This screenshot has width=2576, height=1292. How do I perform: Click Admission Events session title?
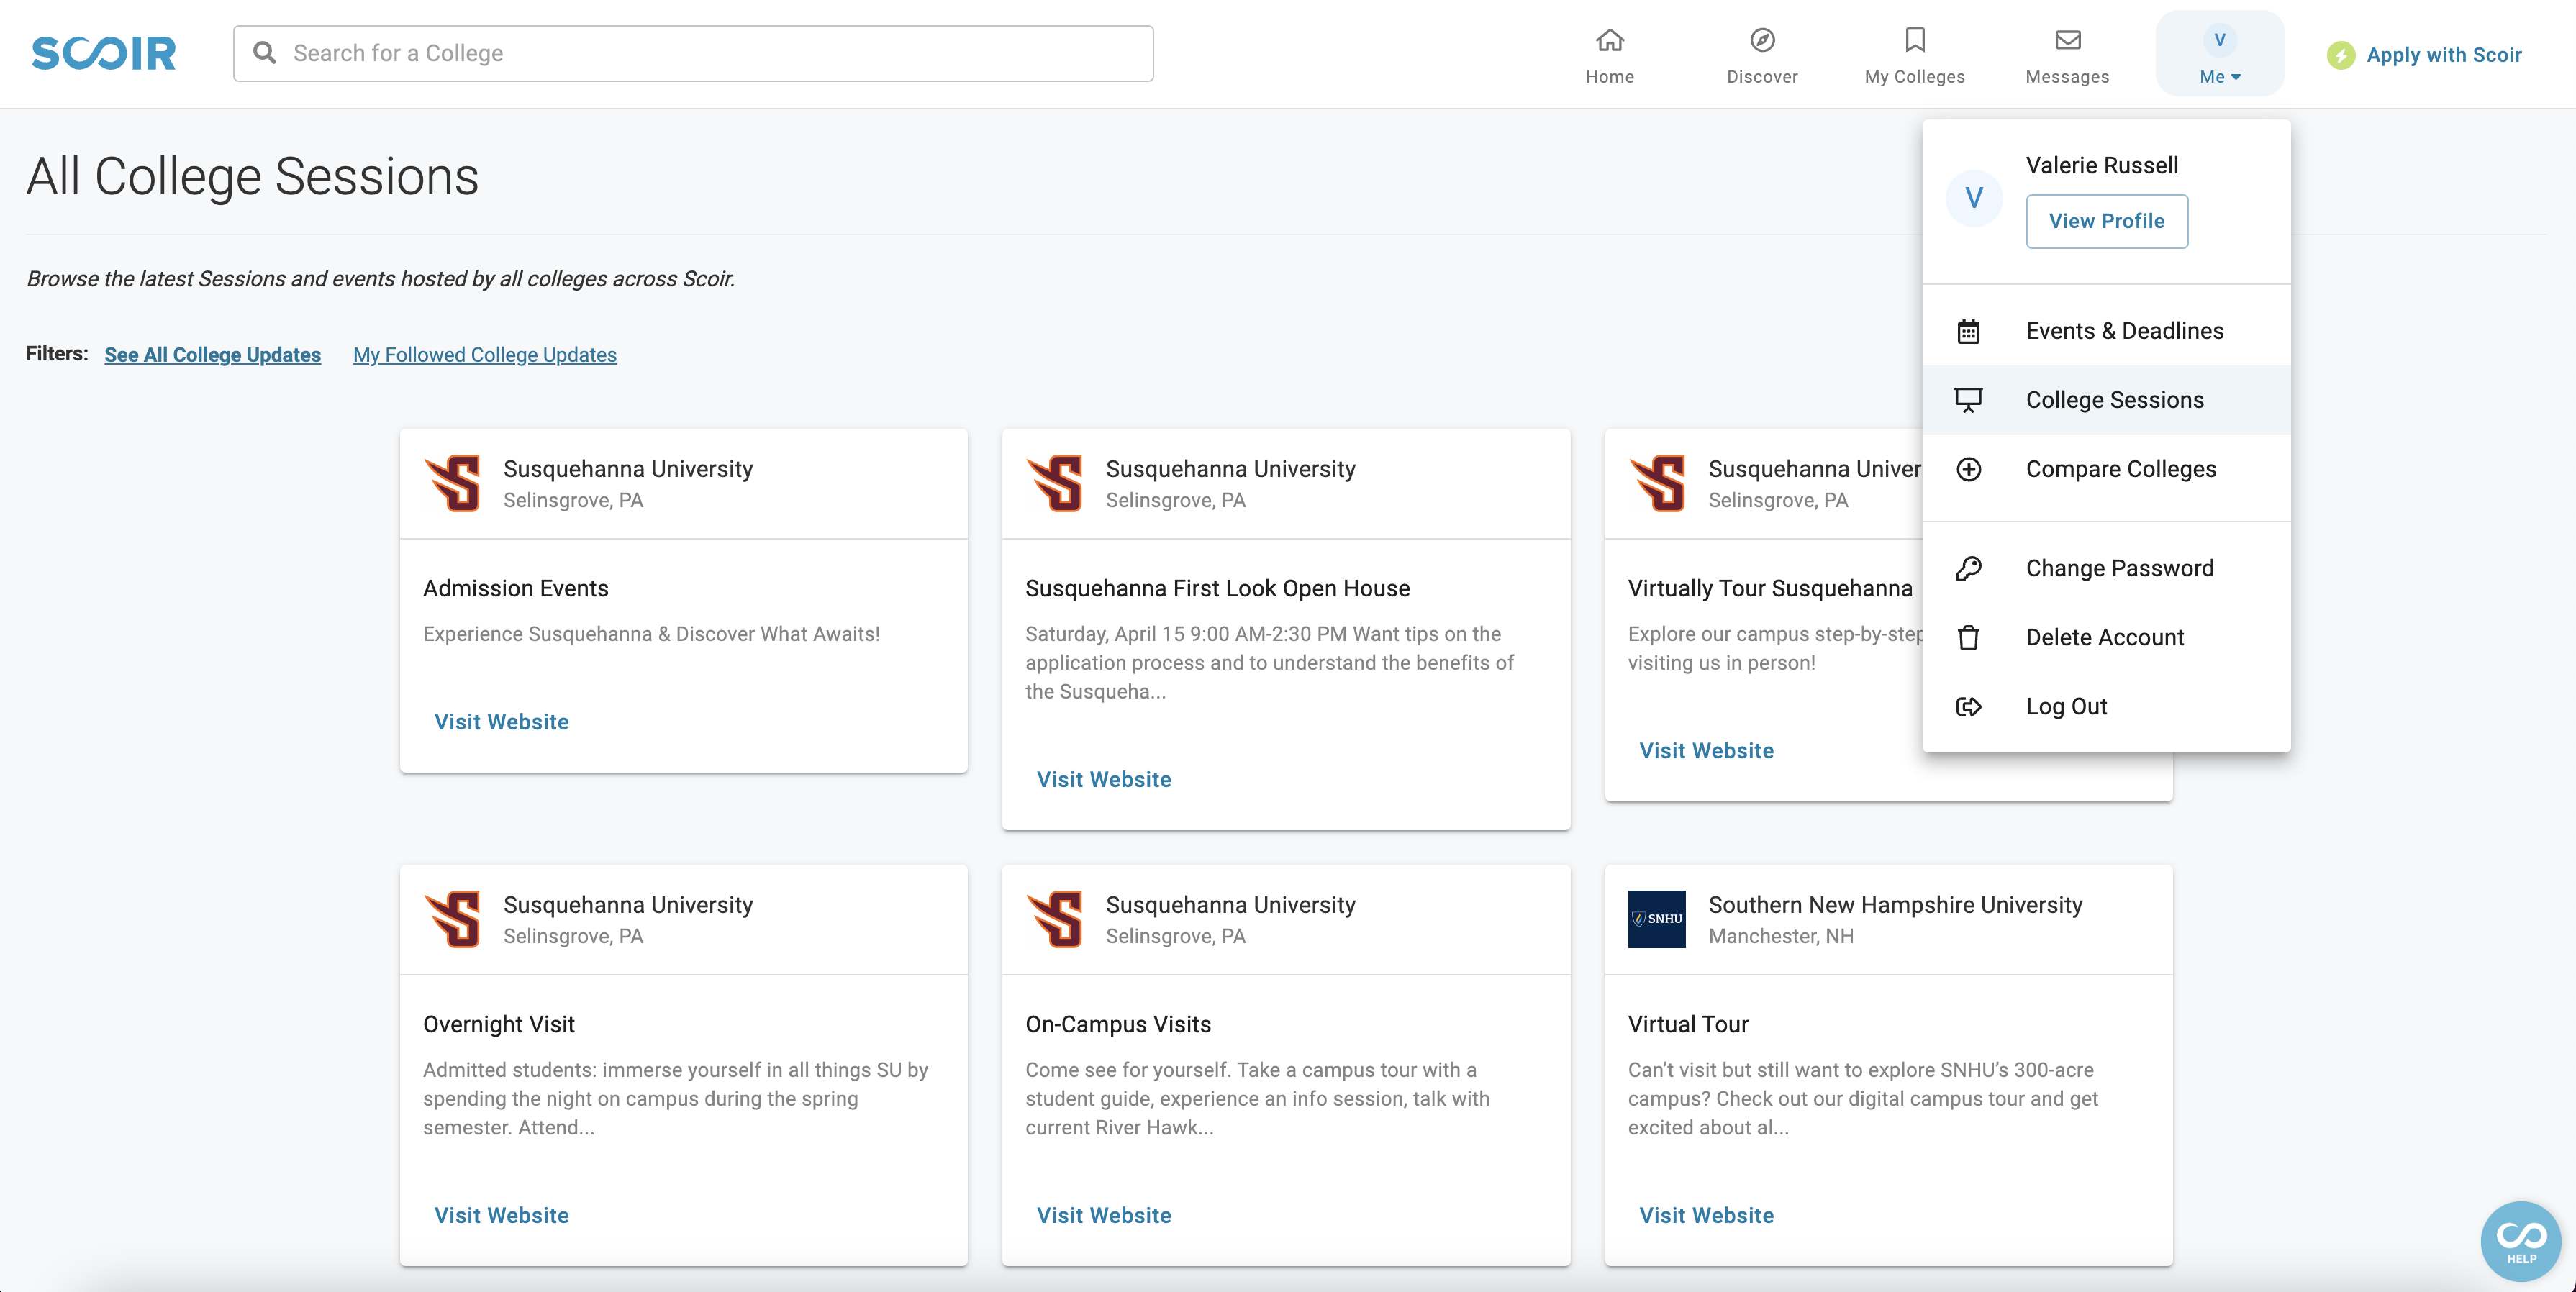click(515, 588)
